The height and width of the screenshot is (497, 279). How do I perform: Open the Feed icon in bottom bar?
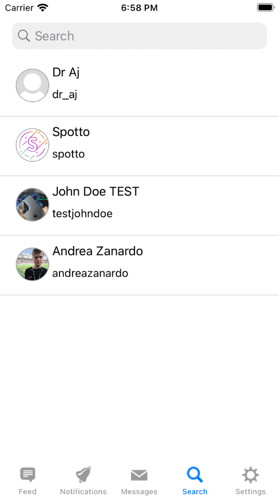click(28, 474)
